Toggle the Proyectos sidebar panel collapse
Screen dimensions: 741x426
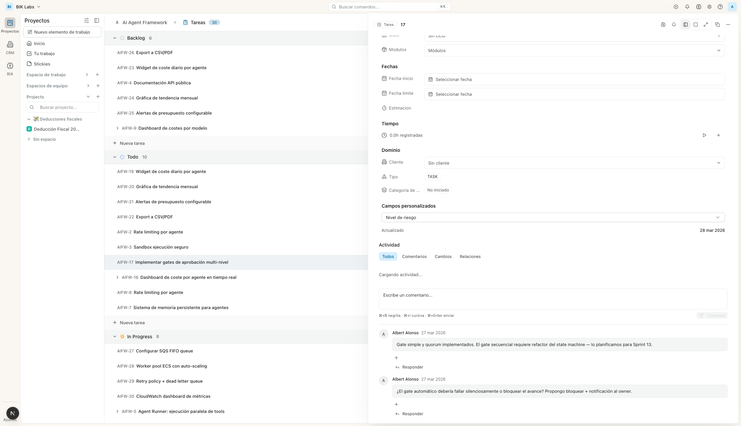(x=97, y=20)
